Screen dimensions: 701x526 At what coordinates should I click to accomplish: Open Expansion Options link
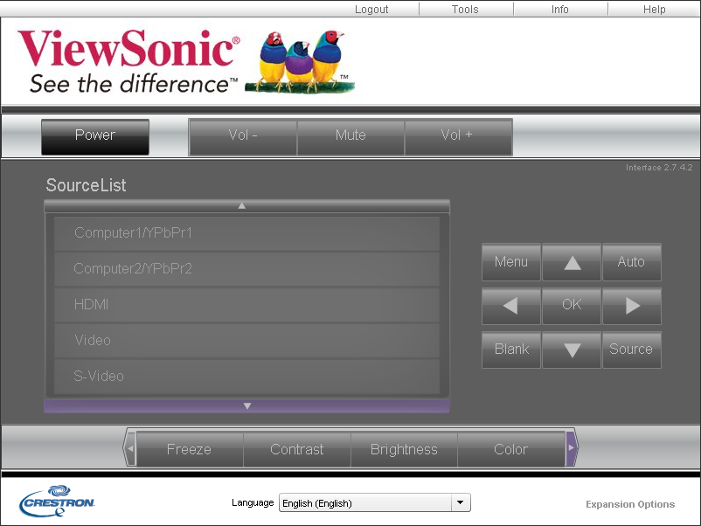[630, 504]
